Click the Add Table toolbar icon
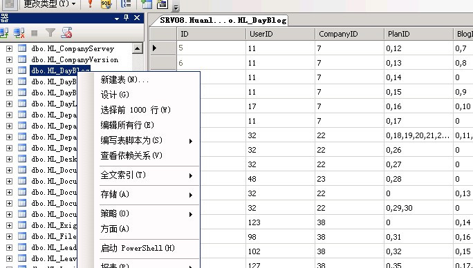This screenshot has height=268, width=473. tap(147, 4)
